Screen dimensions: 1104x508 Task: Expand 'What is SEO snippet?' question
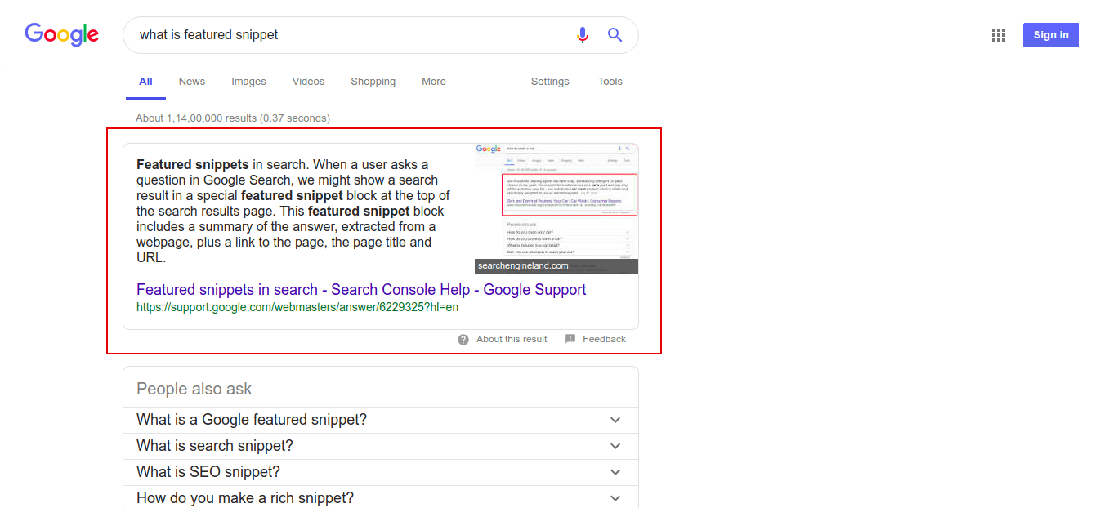tap(381, 472)
